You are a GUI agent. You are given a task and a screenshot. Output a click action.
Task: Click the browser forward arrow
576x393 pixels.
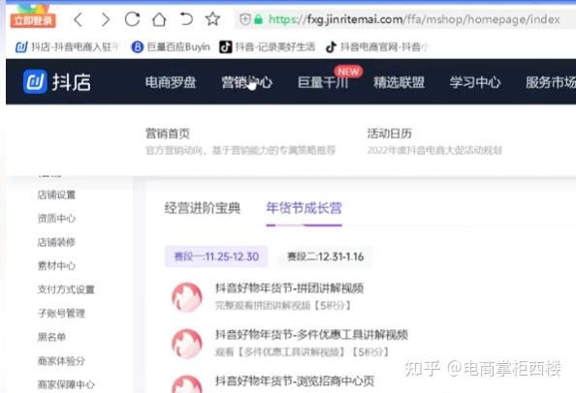[x=106, y=19]
